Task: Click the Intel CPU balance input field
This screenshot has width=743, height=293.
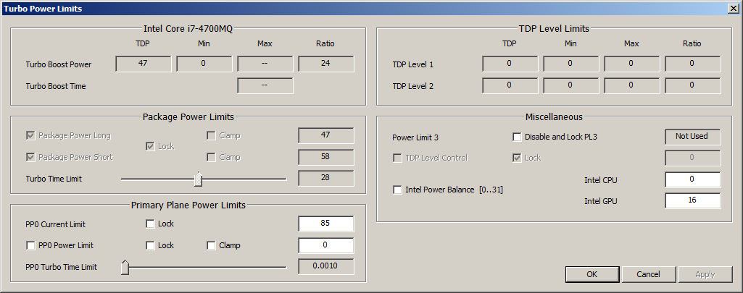Action: (693, 179)
